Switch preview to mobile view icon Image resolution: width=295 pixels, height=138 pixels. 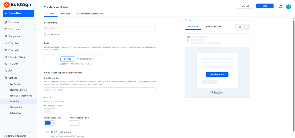pyautogui.click(x=246, y=27)
